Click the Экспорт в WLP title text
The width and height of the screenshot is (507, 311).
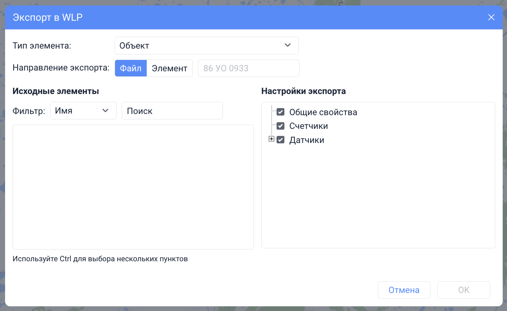(48, 18)
